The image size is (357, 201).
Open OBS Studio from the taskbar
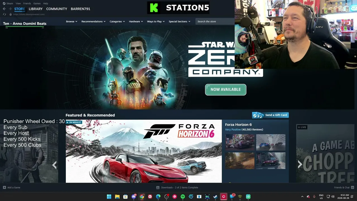(167, 197)
